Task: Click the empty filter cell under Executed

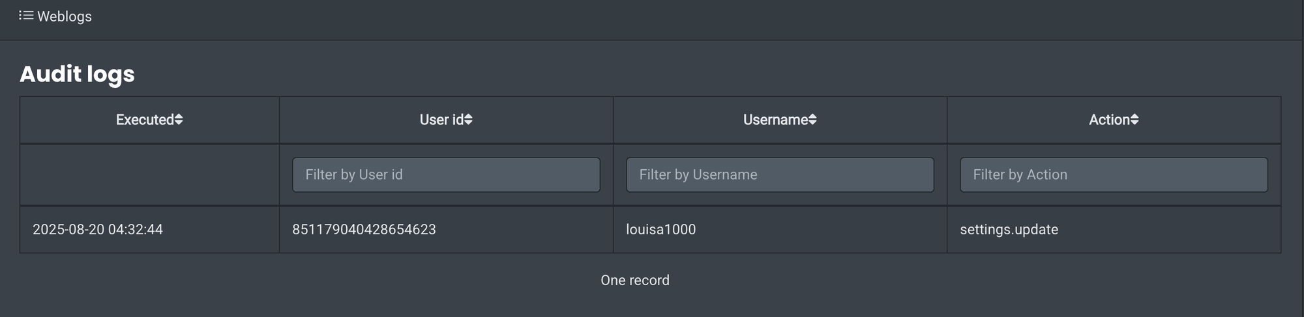Action: 149,174
